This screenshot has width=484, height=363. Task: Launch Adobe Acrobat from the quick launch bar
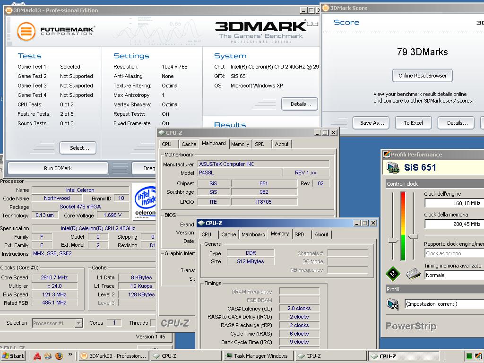click(x=37, y=356)
